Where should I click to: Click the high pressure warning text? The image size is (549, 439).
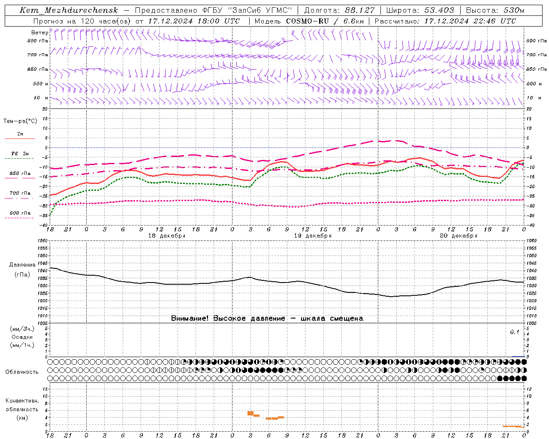pyautogui.click(x=267, y=318)
